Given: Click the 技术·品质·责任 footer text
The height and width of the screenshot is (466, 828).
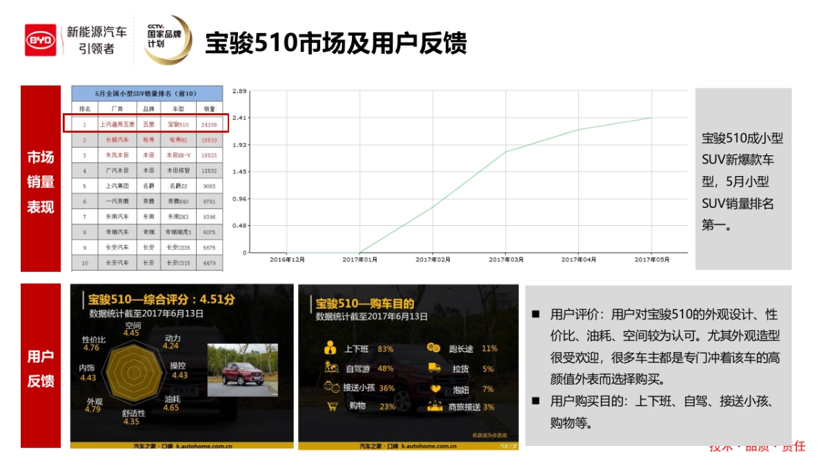Looking at the screenshot, I should 758,447.
